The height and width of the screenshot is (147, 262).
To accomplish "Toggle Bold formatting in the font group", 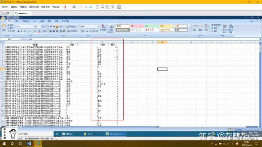I will [18, 31].
